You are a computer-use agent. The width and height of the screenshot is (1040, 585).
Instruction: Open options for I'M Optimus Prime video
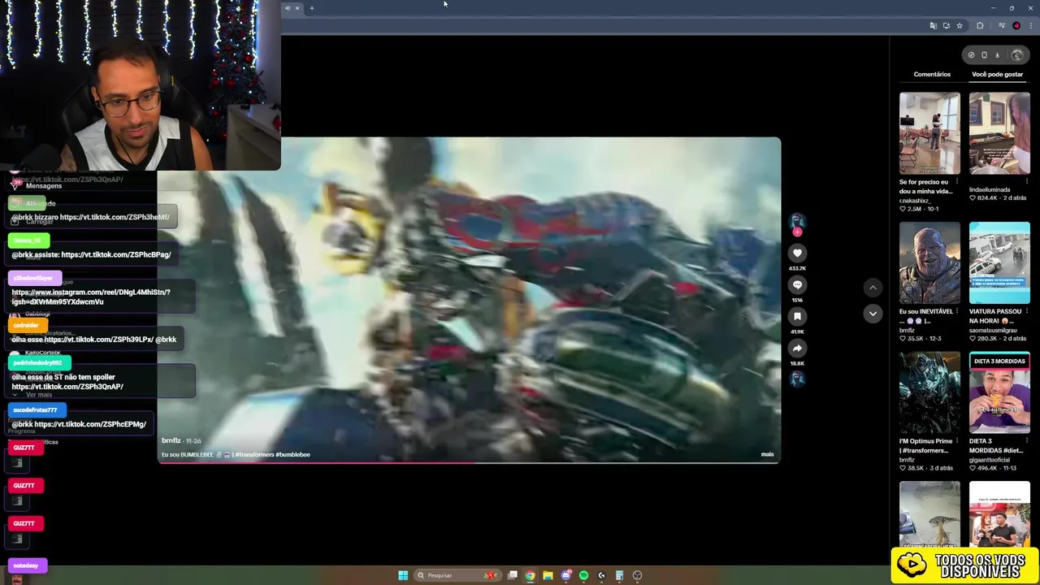(x=956, y=441)
